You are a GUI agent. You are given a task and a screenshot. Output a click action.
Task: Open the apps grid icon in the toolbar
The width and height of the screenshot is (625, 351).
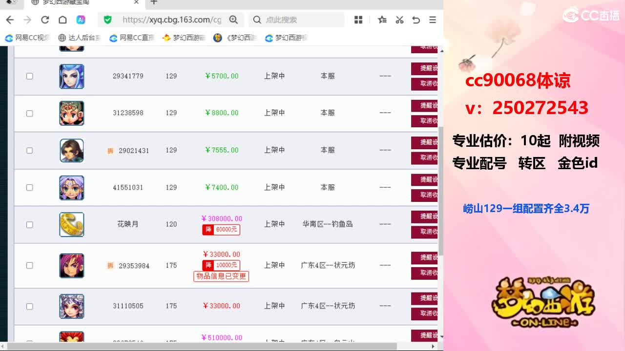tap(358, 20)
